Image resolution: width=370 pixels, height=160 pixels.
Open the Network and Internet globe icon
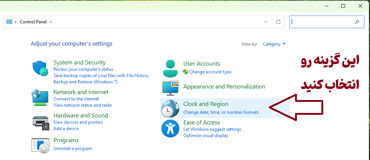click(x=40, y=97)
